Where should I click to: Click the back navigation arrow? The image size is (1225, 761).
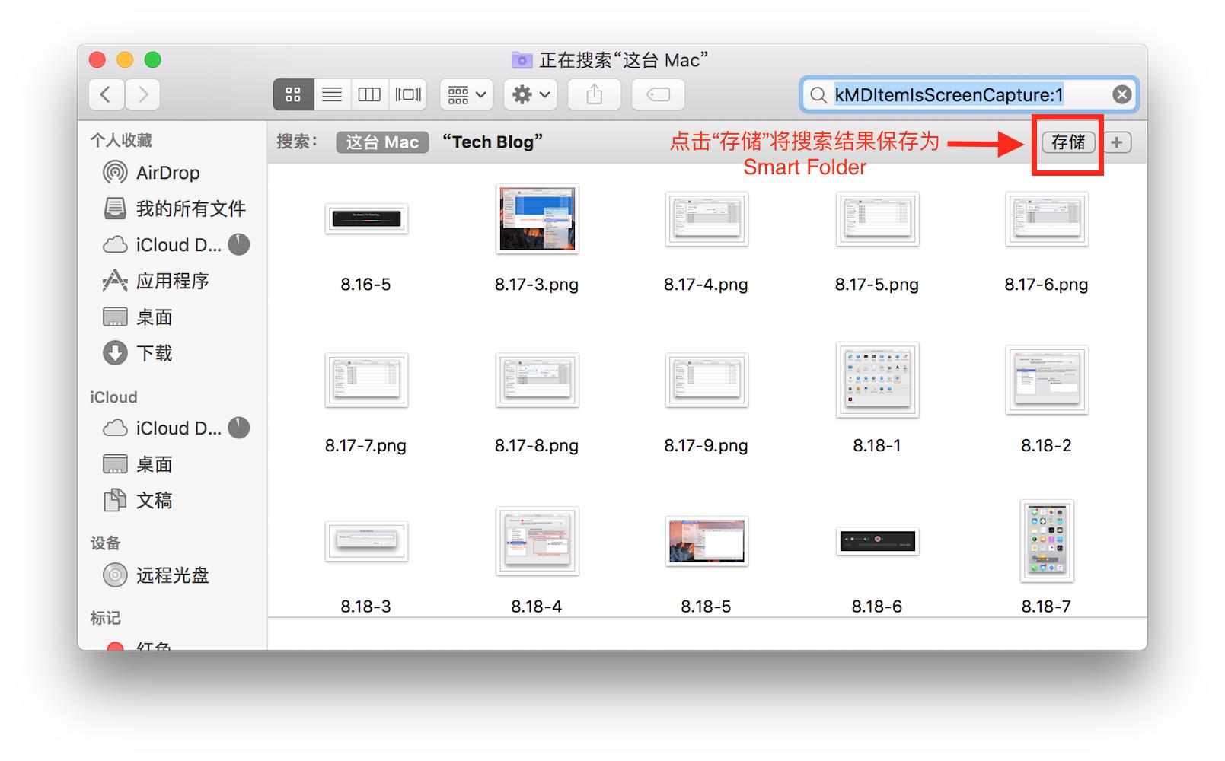[x=106, y=94]
